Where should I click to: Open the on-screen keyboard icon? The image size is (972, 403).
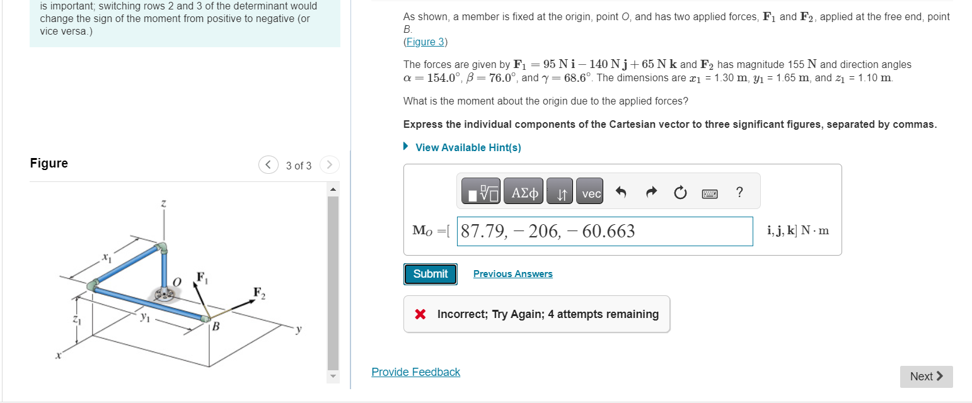[709, 193]
